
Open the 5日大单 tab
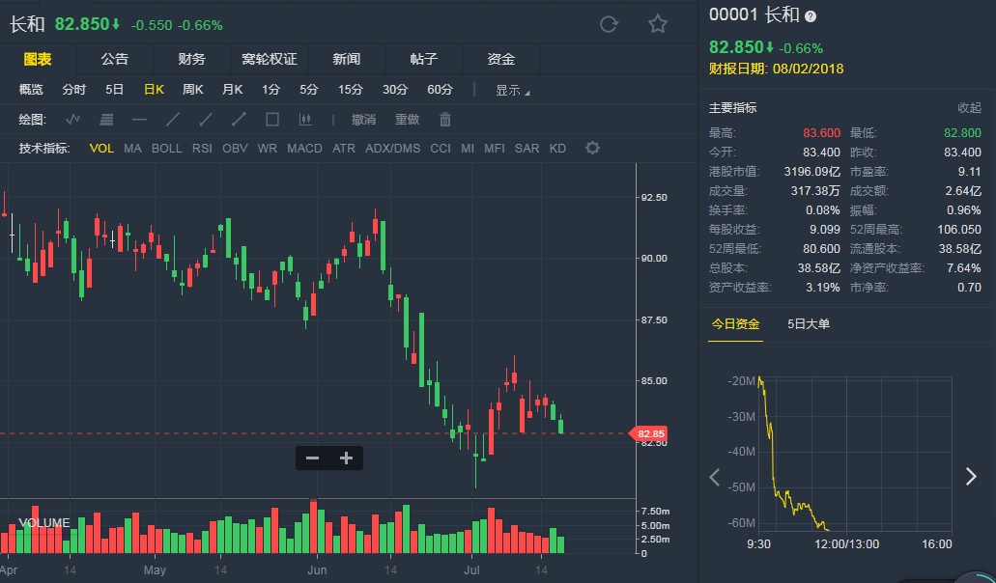click(808, 323)
